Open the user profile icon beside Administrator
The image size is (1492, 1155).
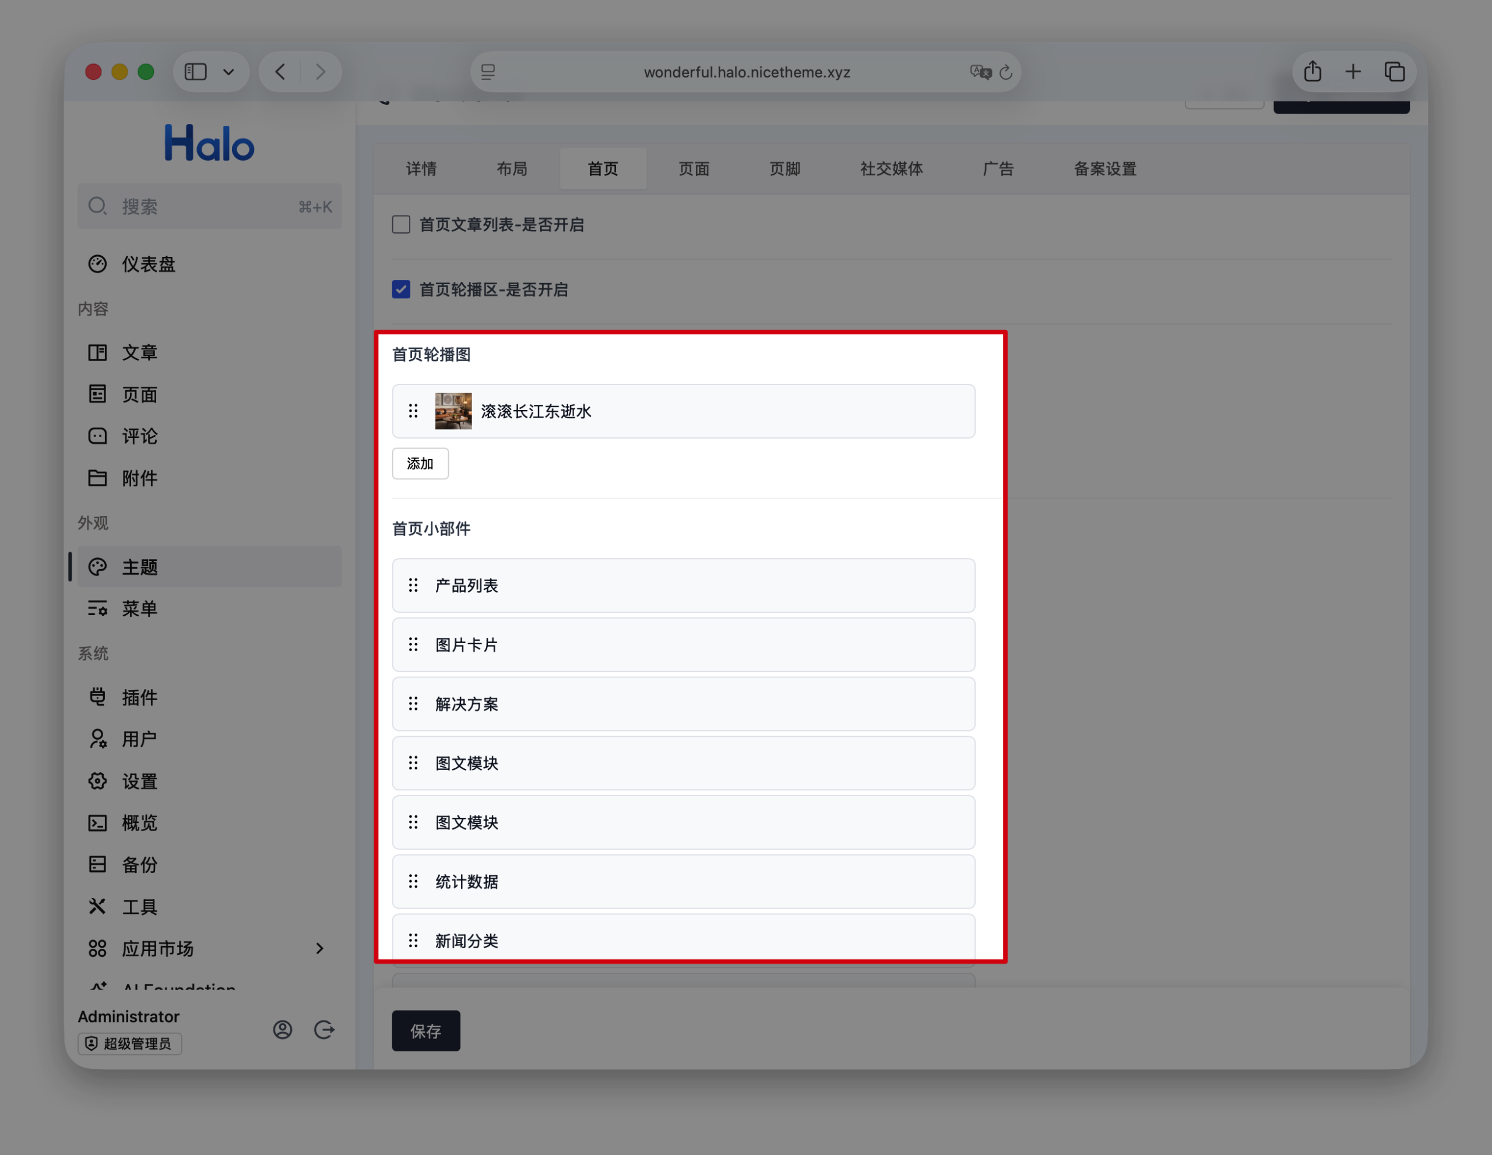click(x=283, y=1029)
